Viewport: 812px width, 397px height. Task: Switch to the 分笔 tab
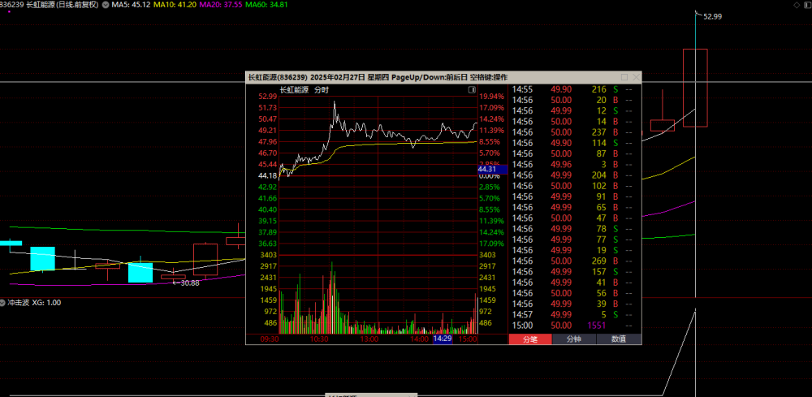point(530,339)
